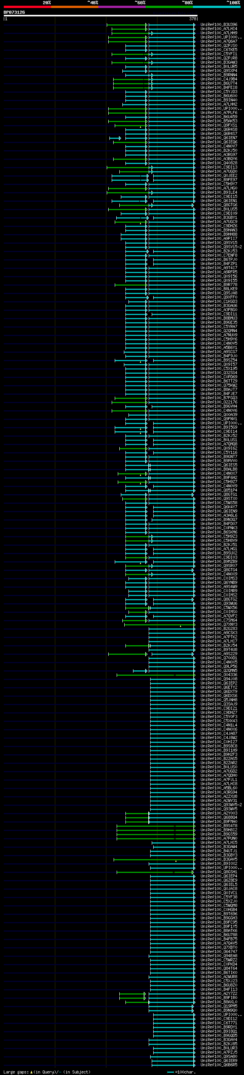Select UniRef100_A3RG97 entry

(x=219, y=154)
